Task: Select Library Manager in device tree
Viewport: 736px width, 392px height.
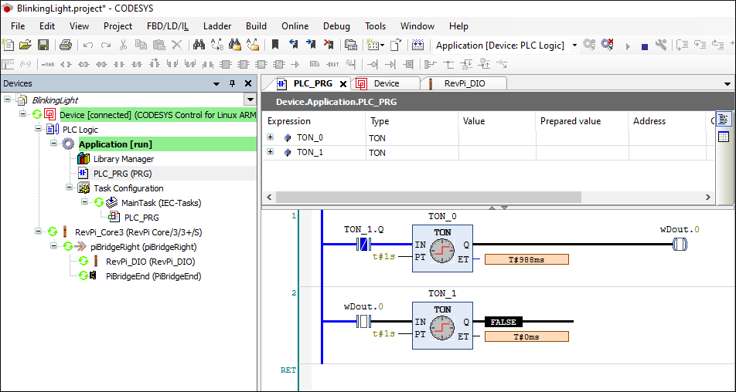Action: point(124,159)
